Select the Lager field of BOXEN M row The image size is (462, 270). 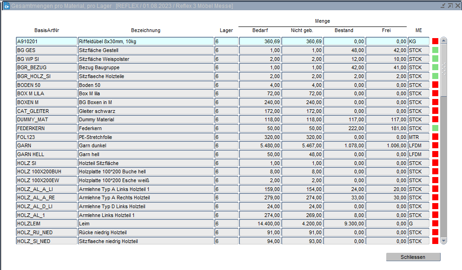[226, 102]
